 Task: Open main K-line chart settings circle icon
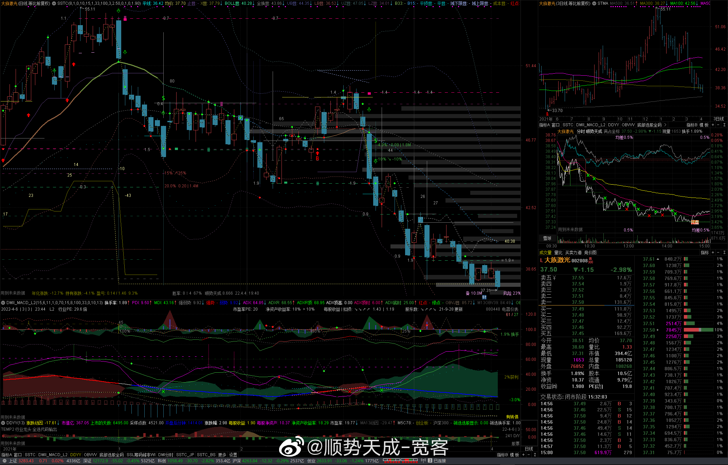pyautogui.click(x=54, y=3)
